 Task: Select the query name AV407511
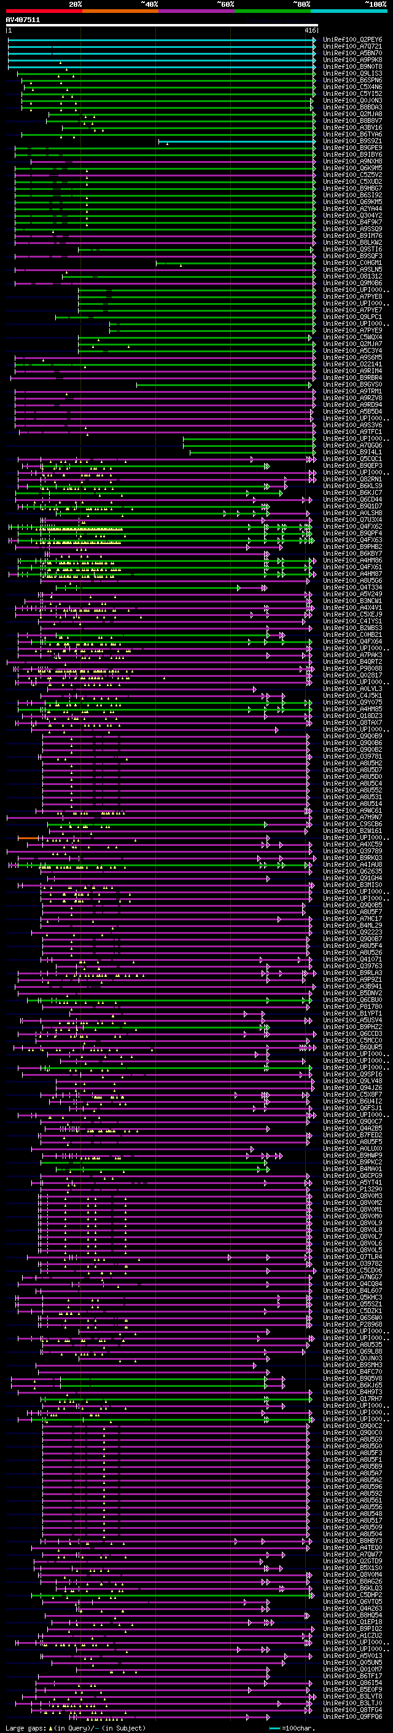point(23,20)
